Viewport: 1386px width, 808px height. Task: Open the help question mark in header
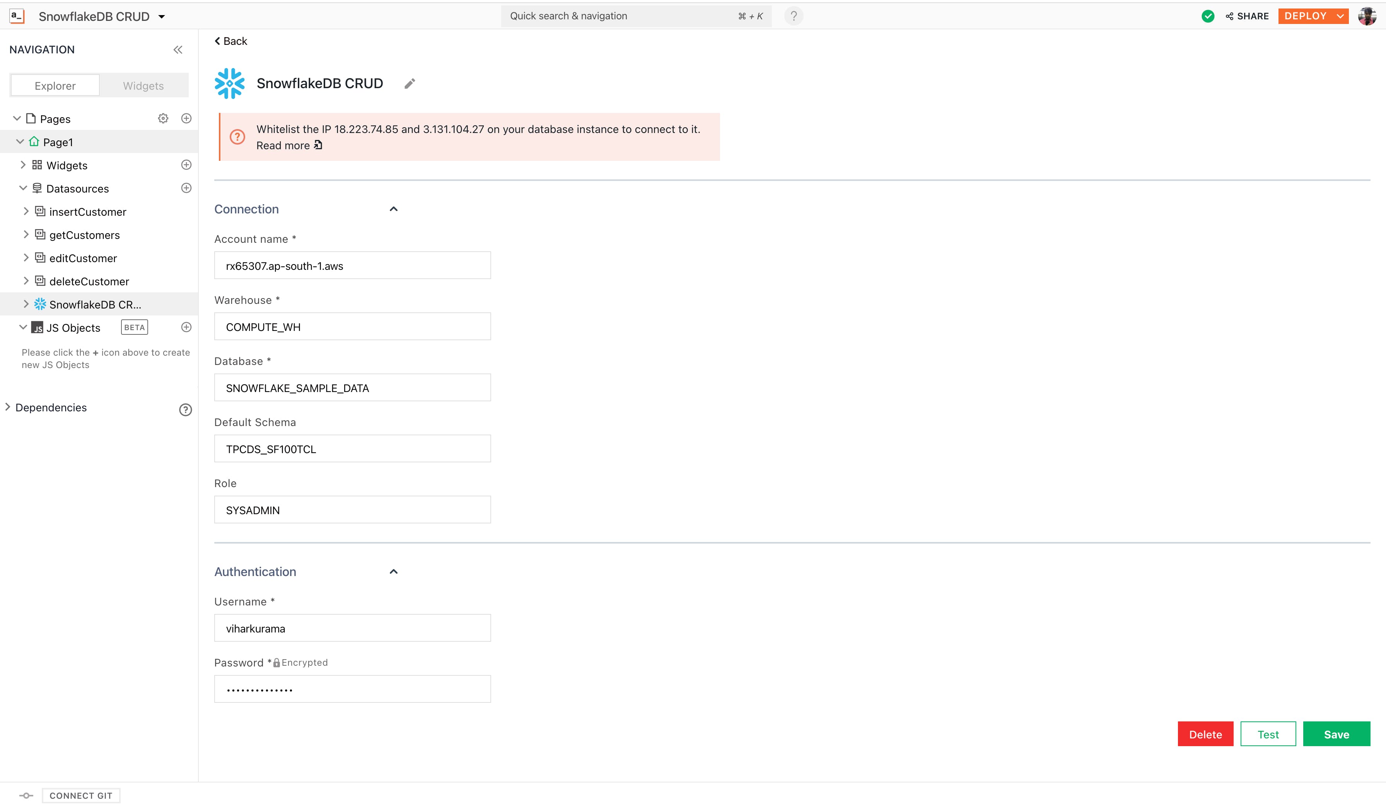click(x=793, y=16)
